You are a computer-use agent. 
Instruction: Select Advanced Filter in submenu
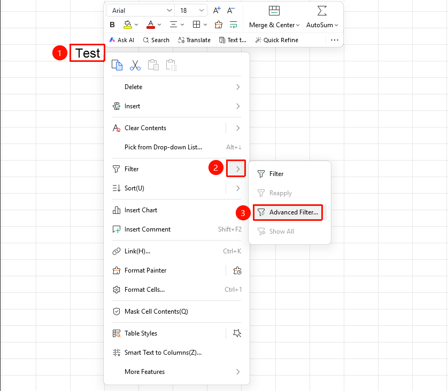point(288,212)
